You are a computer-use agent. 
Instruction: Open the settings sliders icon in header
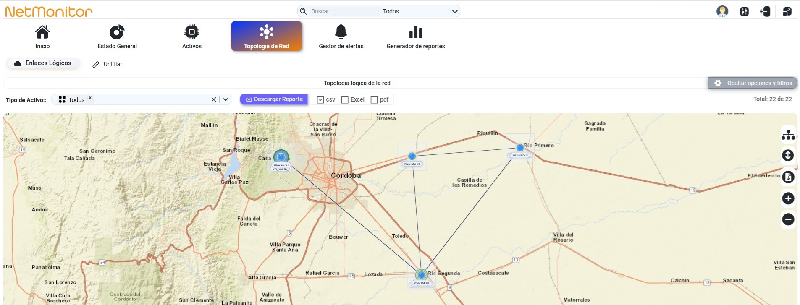click(744, 11)
